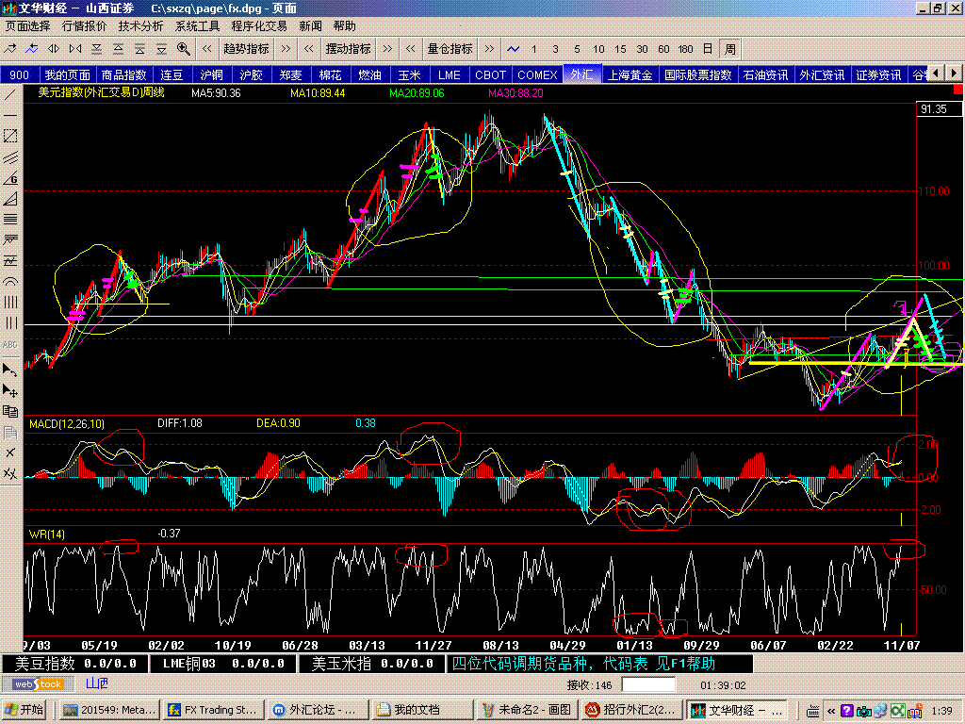
Task: Click the ABC text annotation tool
Action: point(10,344)
